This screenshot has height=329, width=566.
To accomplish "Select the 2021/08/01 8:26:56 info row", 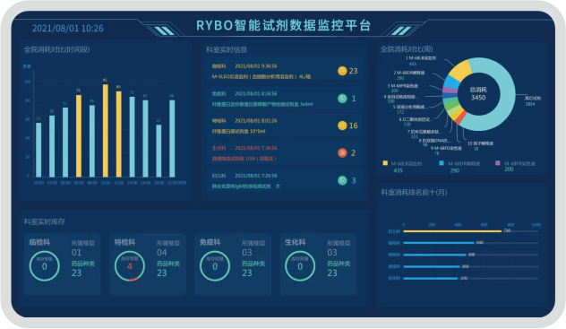I will click(285, 99).
